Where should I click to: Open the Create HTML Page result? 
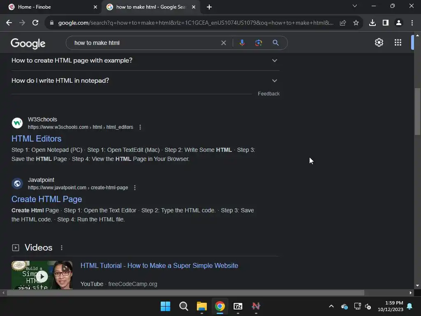click(47, 199)
